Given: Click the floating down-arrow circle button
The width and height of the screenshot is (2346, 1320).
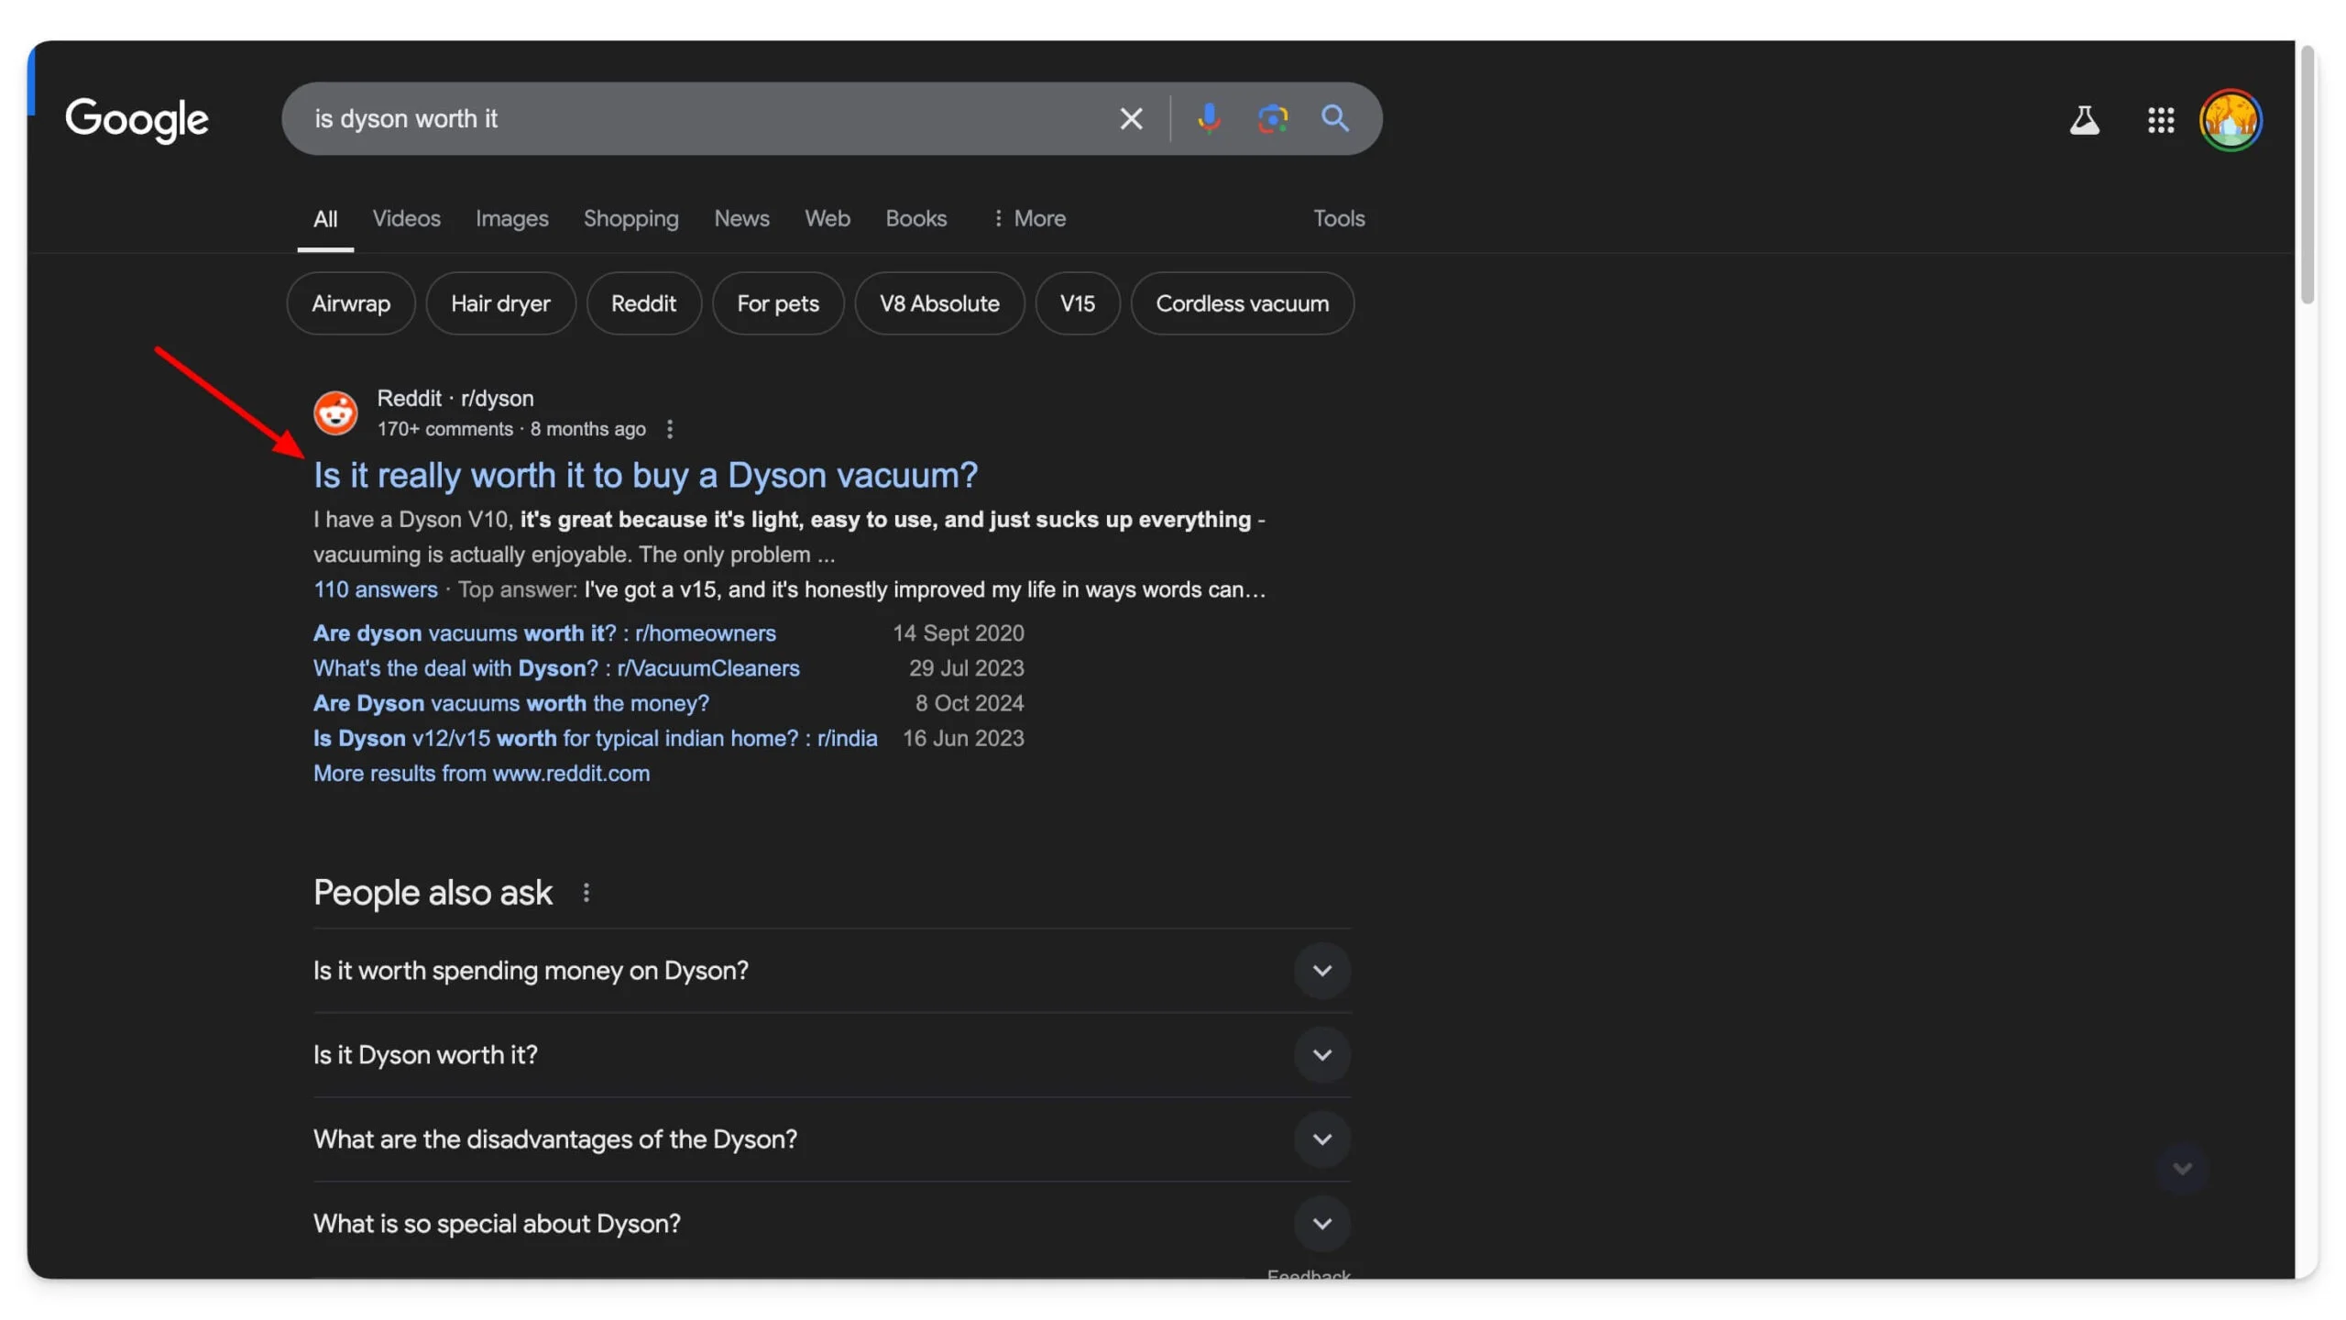Looking at the screenshot, I should coord(2182,1168).
